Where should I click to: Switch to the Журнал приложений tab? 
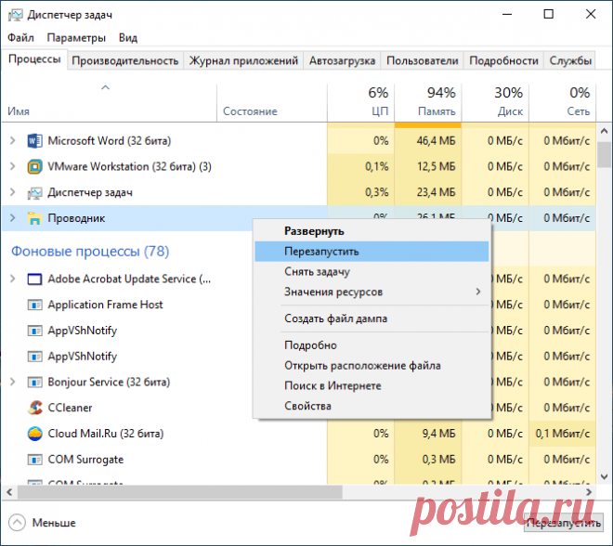(243, 60)
